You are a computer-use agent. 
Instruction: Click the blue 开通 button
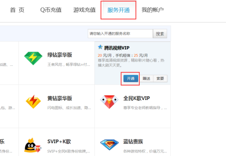[x=131, y=79]
